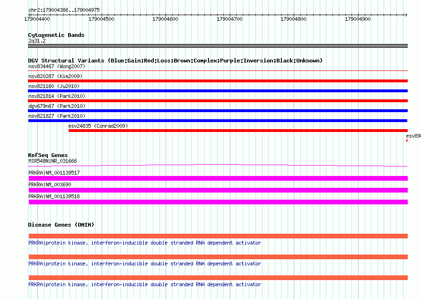Click the 179004700 ruler tick label
This screenshot has height=299, width=421.
pos(229,19)
